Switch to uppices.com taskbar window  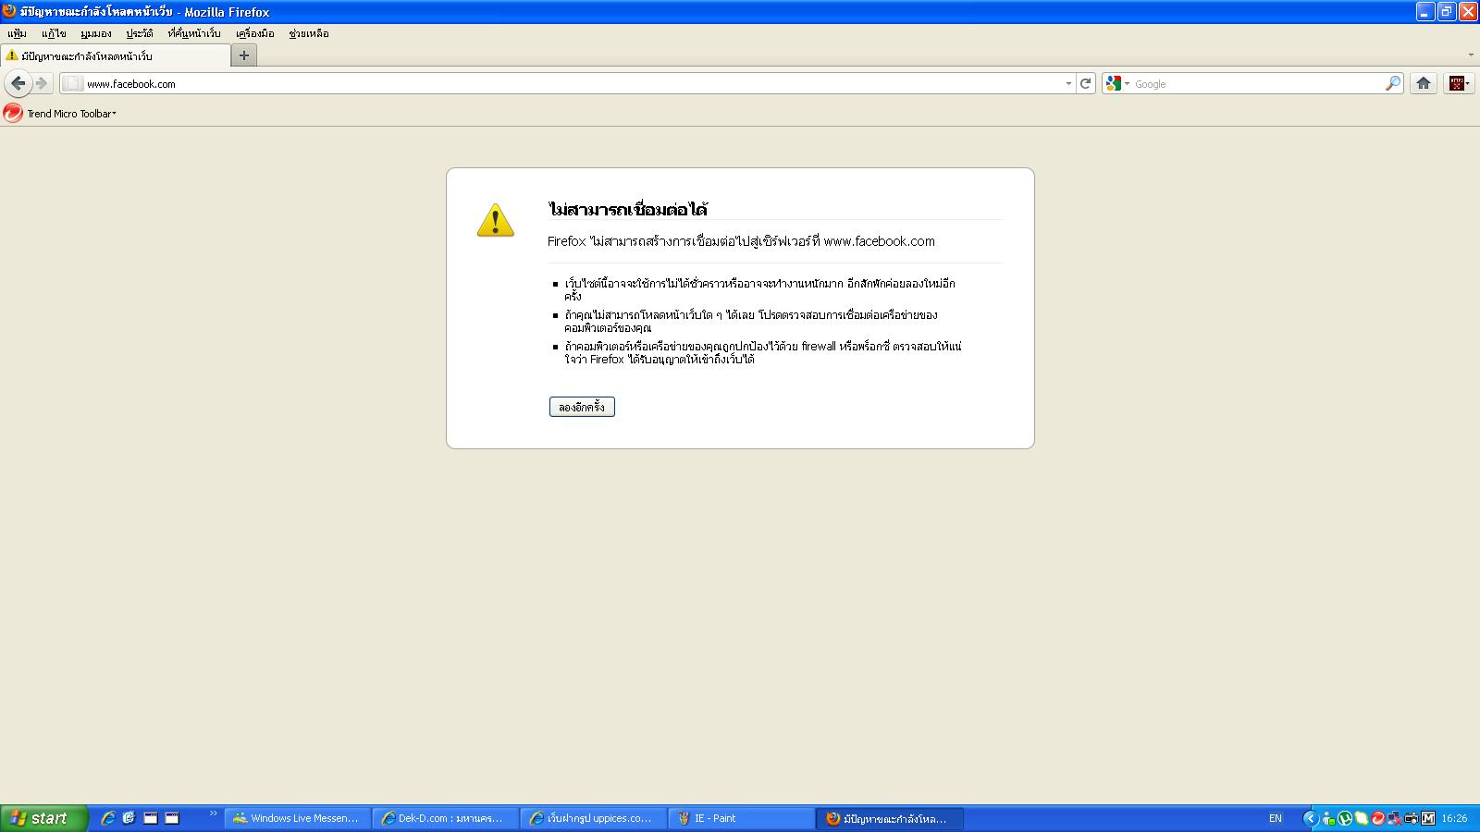click(593, 818)
